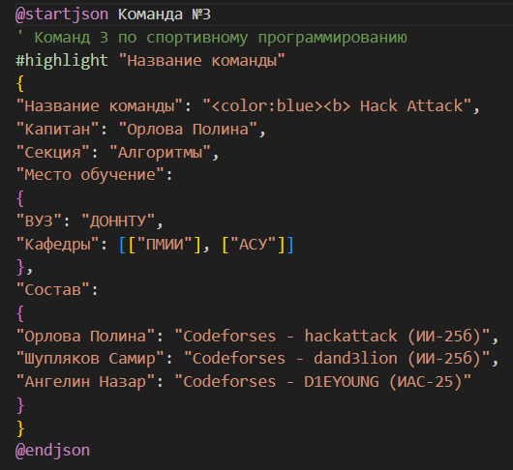This screenshot has height=470, width=513.
Task: Click the string "Название команды" on the #highlight line
Action: point(201,61)
